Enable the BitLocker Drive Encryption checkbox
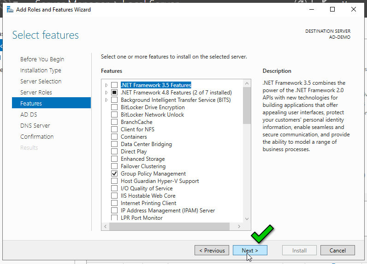 pyautogui.click(x=114, y=107)
